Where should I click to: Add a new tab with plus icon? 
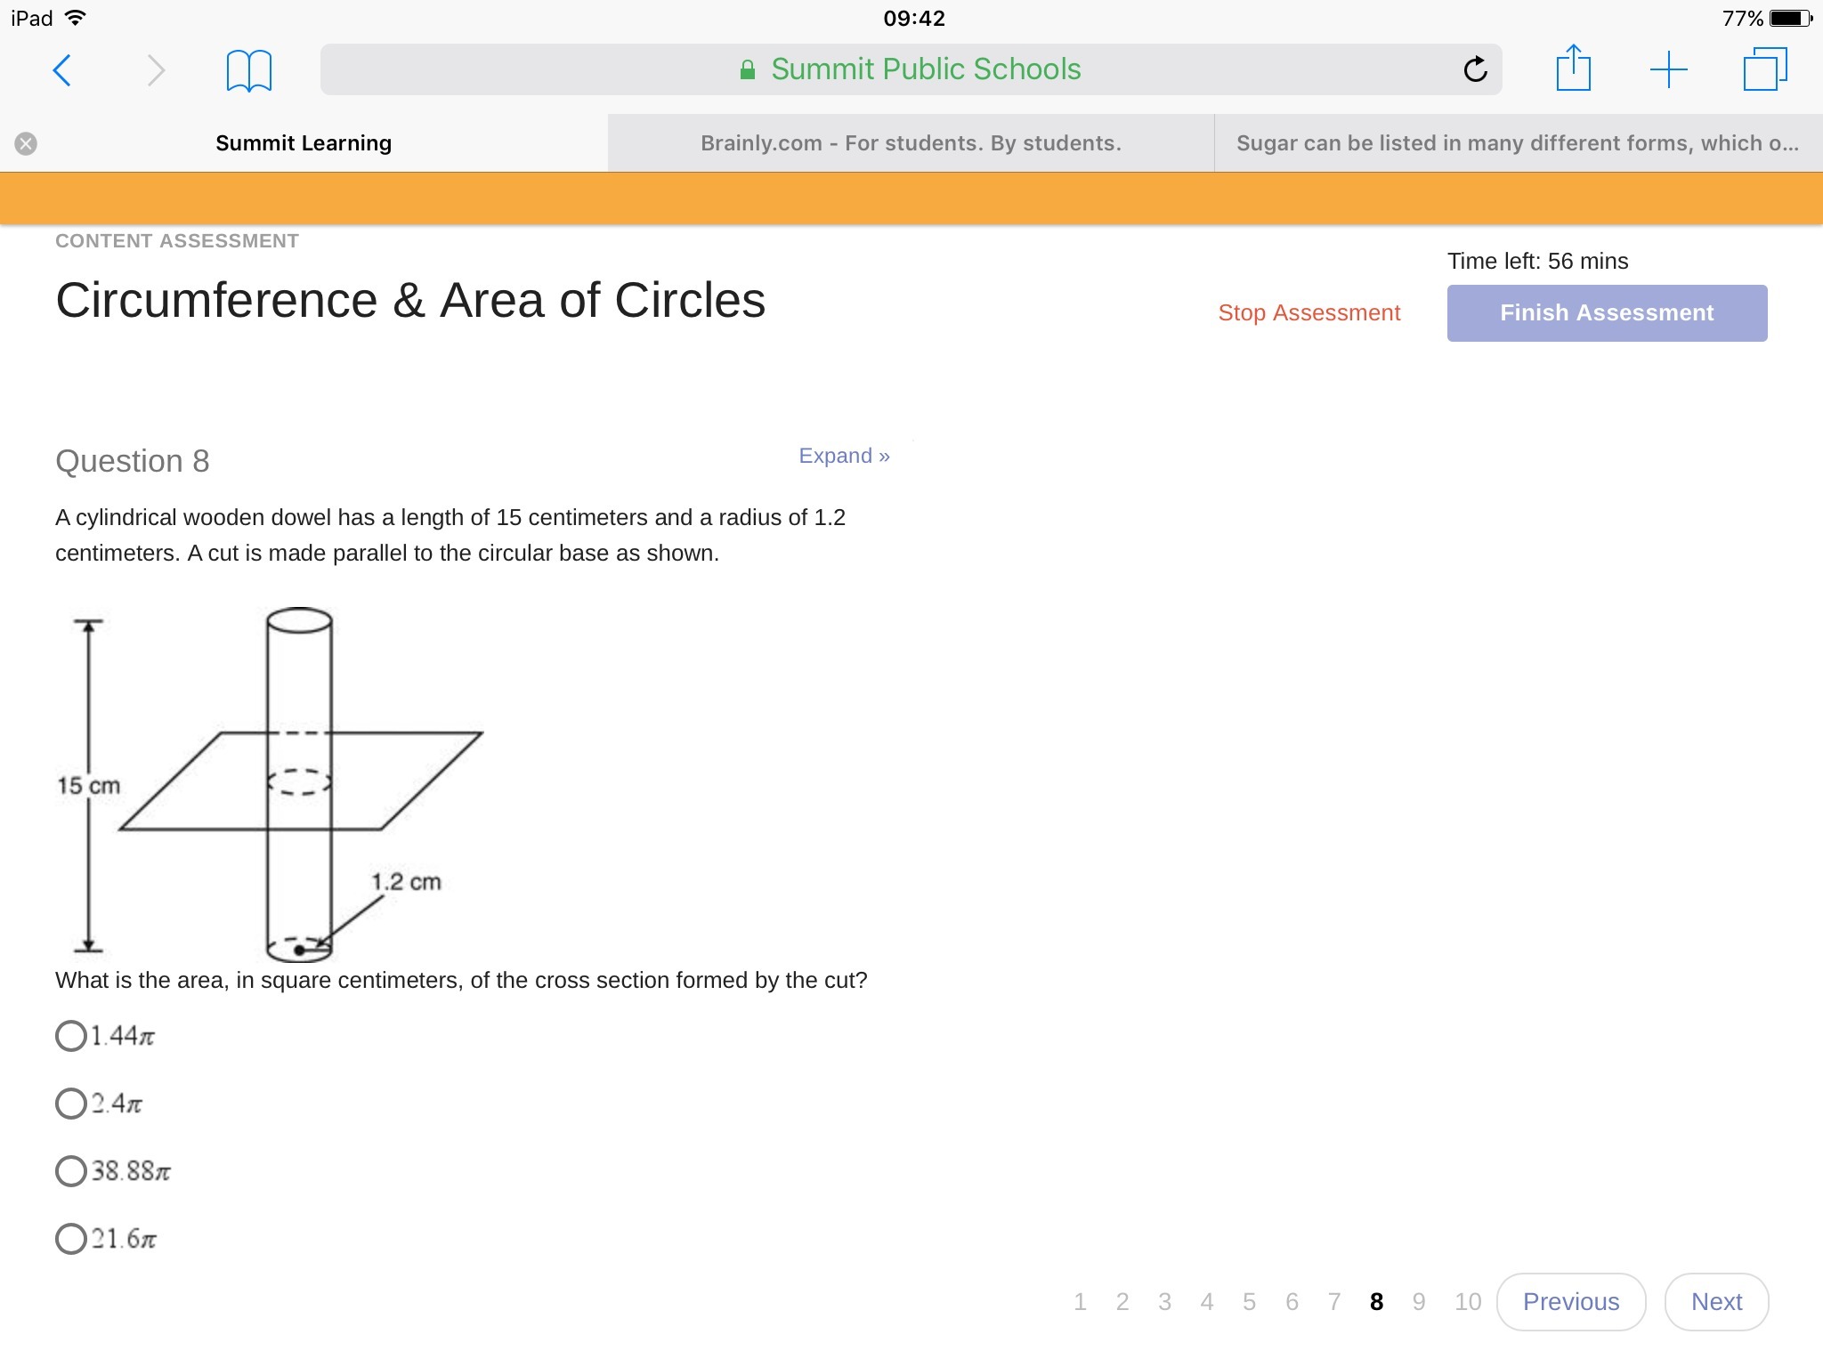pos(1668,69)
